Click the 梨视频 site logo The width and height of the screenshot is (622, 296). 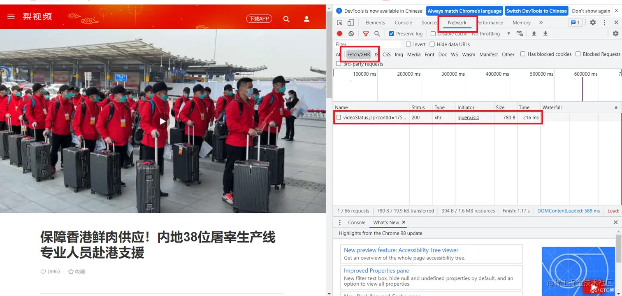tap(37, 16)
